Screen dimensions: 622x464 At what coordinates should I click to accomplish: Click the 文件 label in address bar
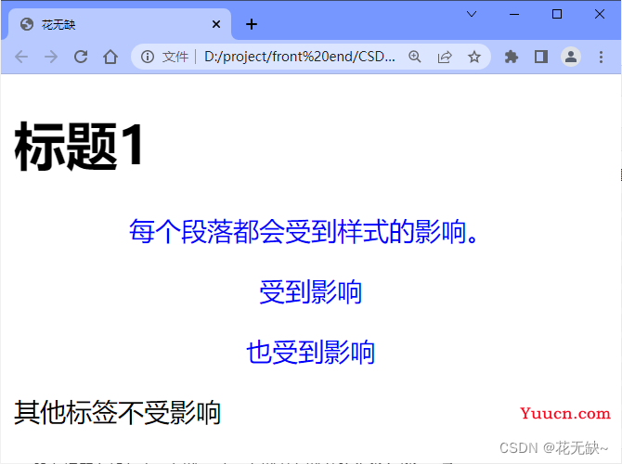point(175,57)
